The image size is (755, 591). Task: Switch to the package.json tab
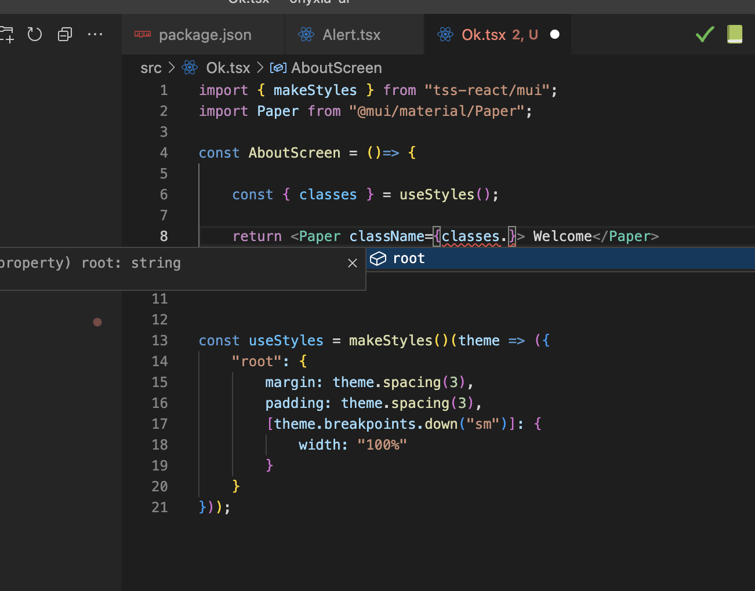[x=204, y=35]
